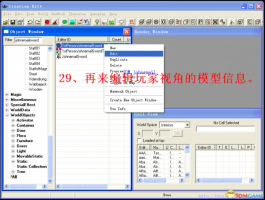Click the Editor ID column header
This screenshot has height=200, width=265.
pyautogui.click(x=81, y=39)
